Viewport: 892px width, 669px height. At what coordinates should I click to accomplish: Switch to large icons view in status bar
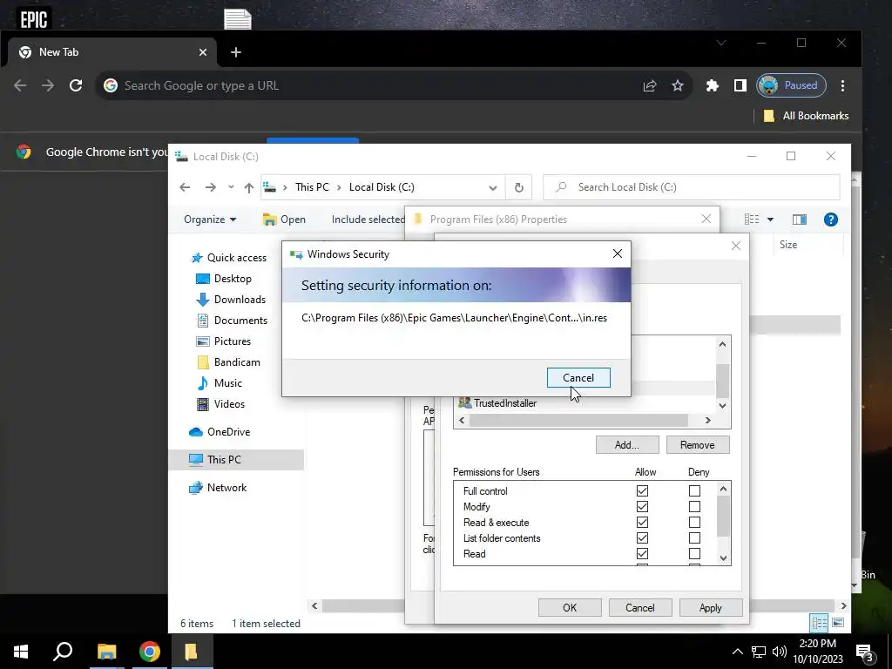click(838, 623)
